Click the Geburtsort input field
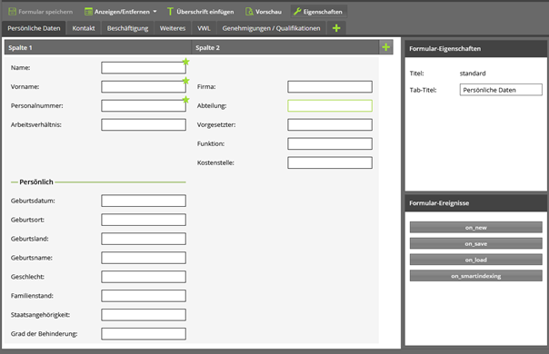 click(144, 220)
